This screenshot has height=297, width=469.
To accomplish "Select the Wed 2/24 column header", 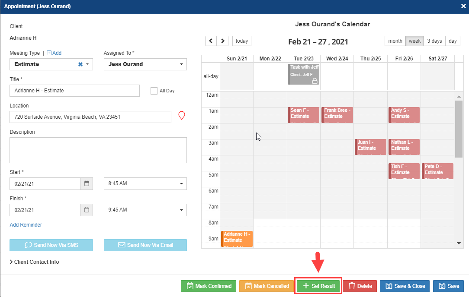I will 337,59.
